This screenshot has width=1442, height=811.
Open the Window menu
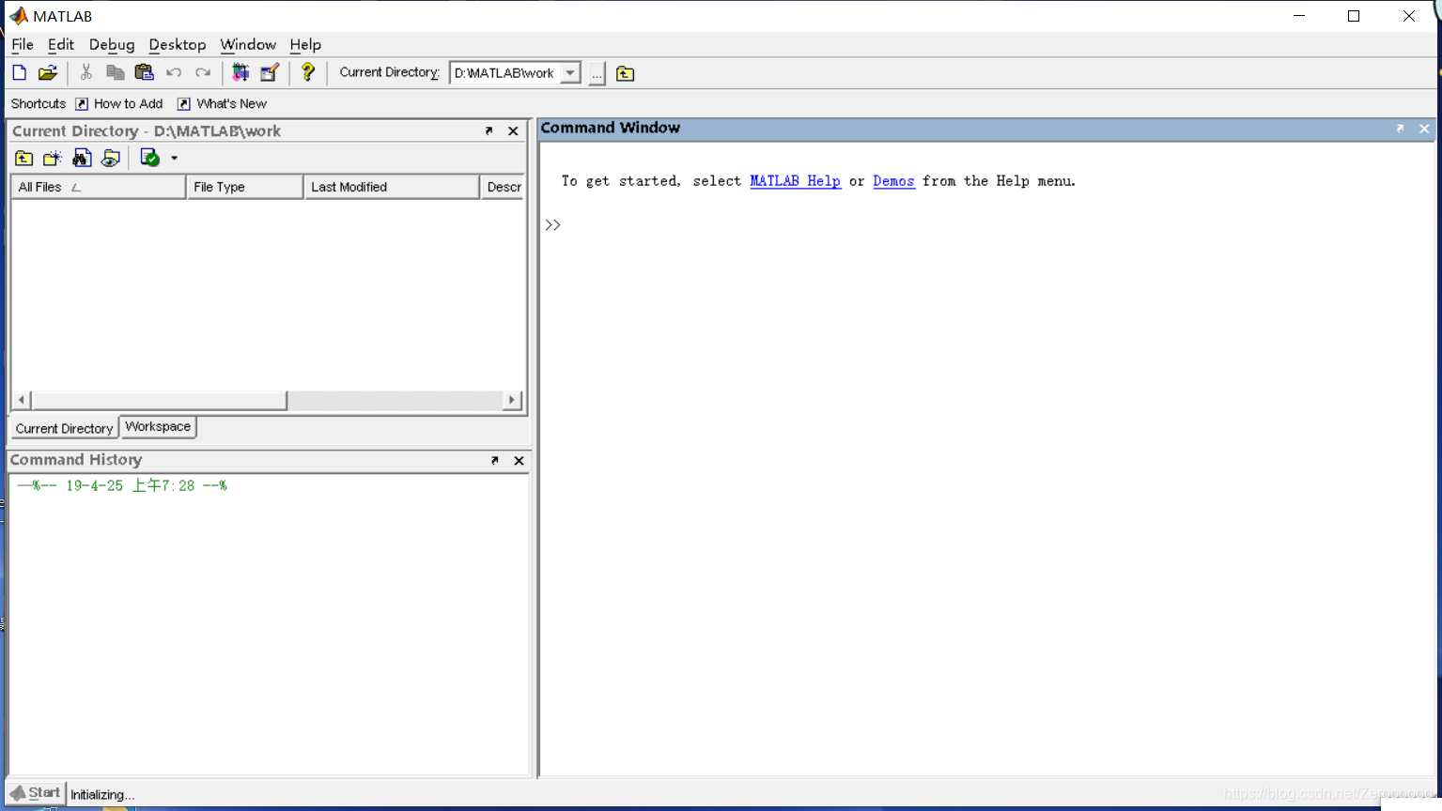tap(248, 44)
